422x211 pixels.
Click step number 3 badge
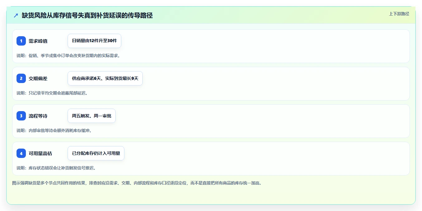(x=21, y=116)
